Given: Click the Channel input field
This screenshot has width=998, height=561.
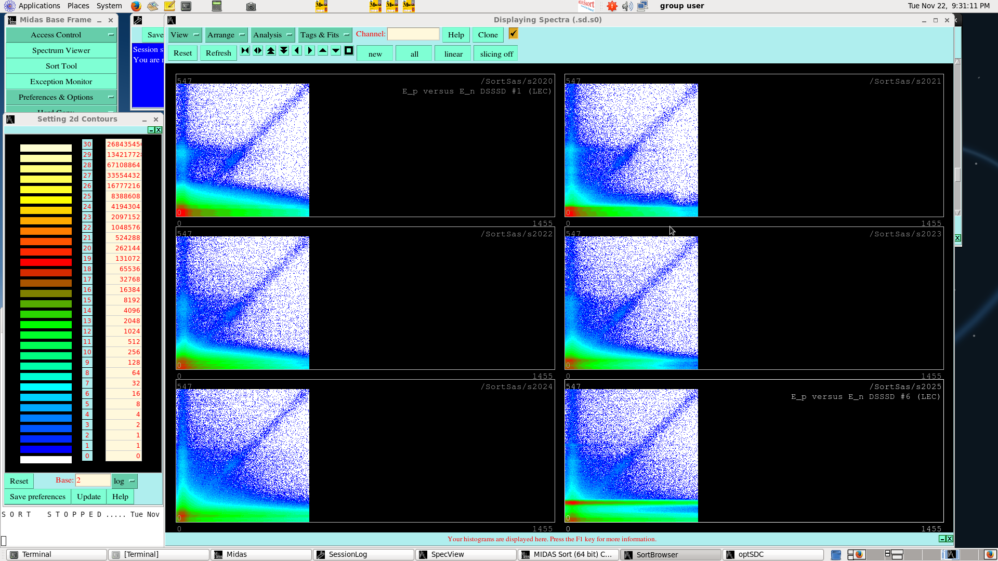Looking at the screenshot, I should tap(413, 34).
